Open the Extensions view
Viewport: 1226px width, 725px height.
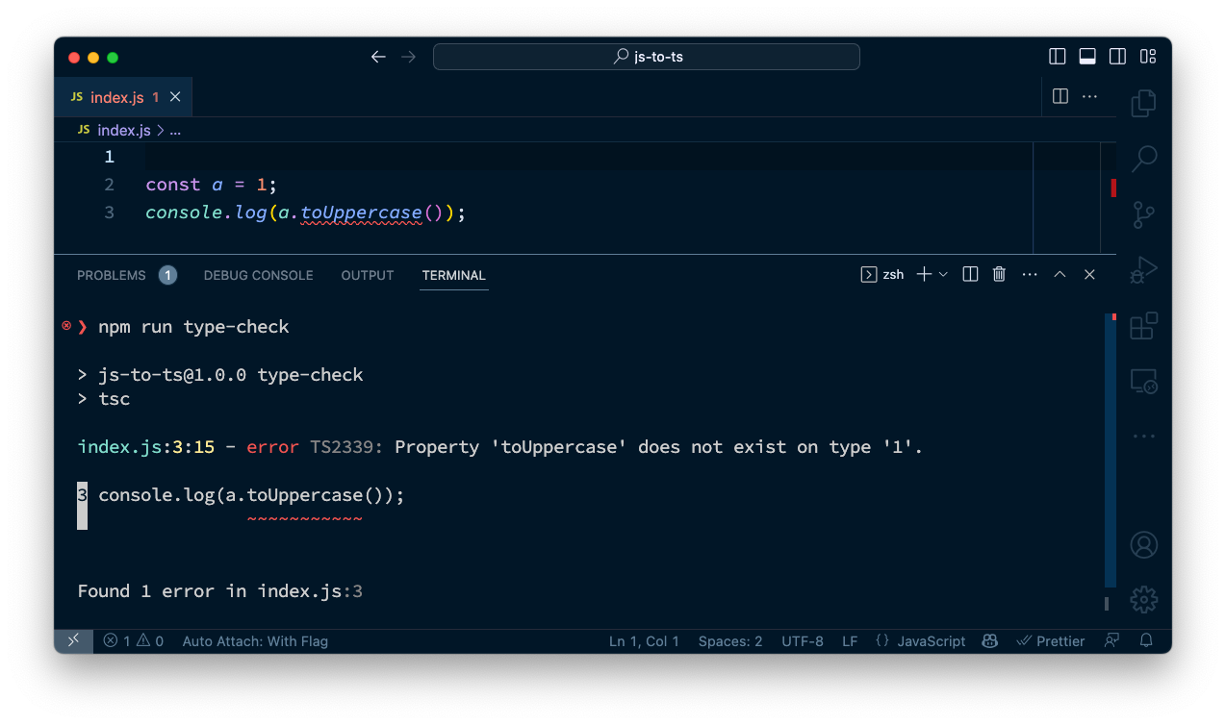[x=1143, y=326]
